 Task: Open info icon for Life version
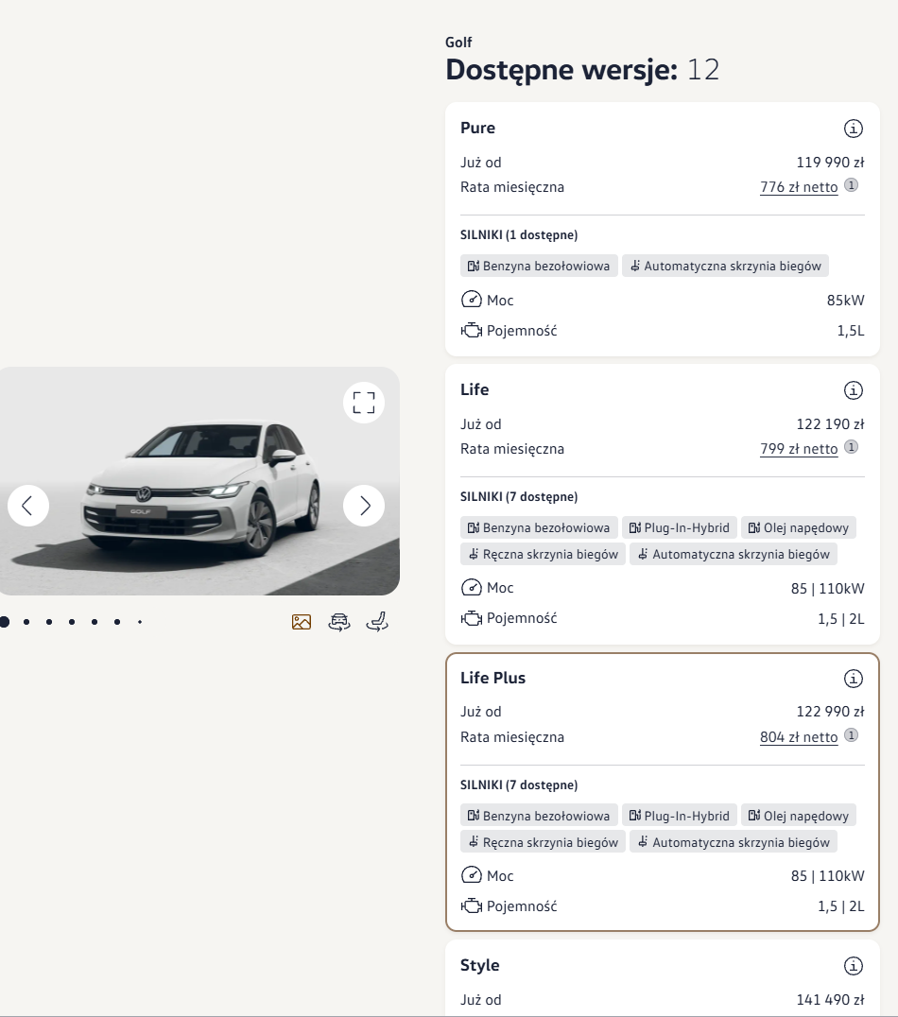854,390
